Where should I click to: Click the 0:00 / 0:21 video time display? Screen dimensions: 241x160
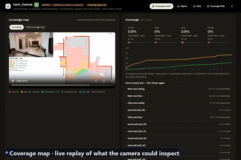[x=22, y=81]
